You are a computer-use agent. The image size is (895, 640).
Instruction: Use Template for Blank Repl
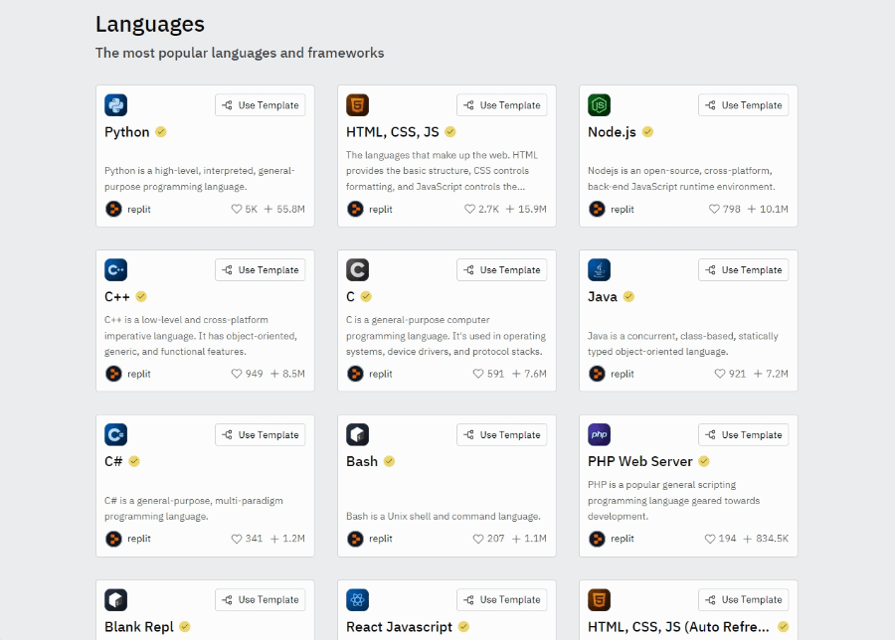[x=261, y=599]
